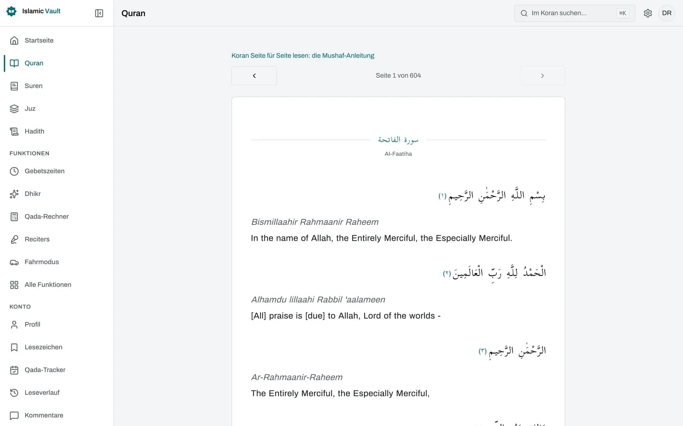Image resolution: width=683 pixels, height=426 pixels.
Task: Go to the previous page with the left chevron
Action: click(254, 76)
